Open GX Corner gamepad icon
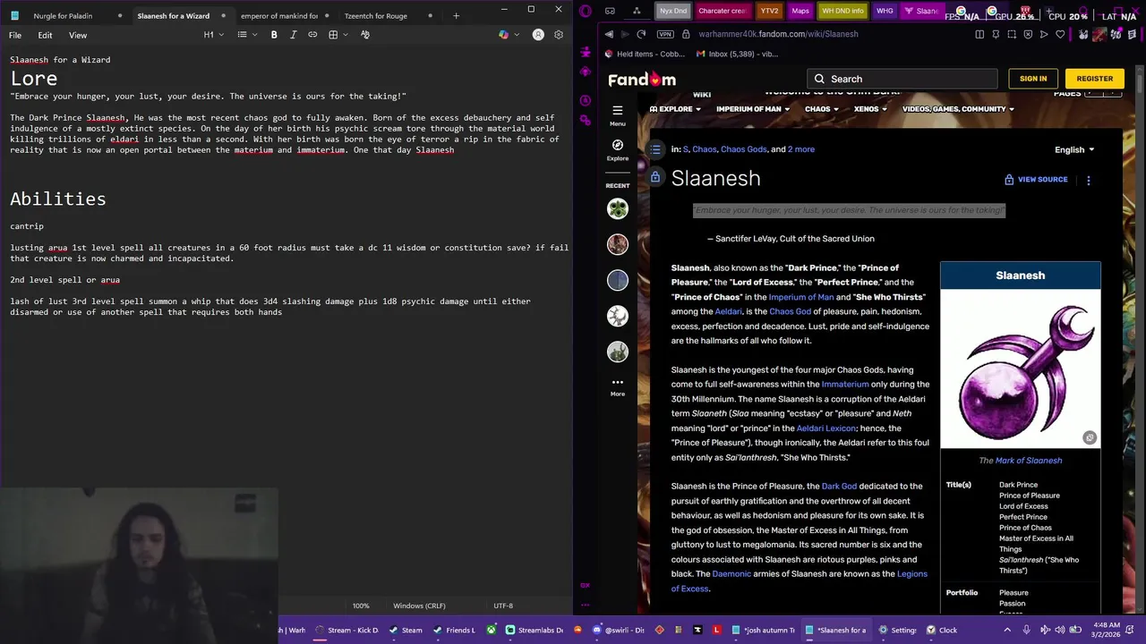Screen dimensions: 1146x644 tap(610, 11)
